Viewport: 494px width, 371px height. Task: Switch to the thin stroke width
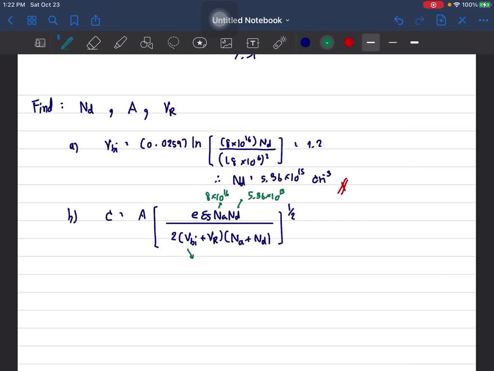coord(392,43)
